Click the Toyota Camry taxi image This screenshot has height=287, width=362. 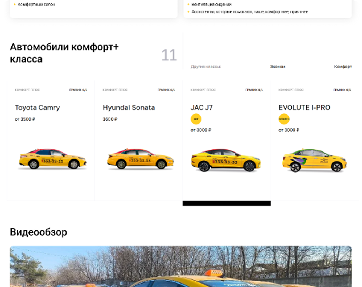point(52,159)
